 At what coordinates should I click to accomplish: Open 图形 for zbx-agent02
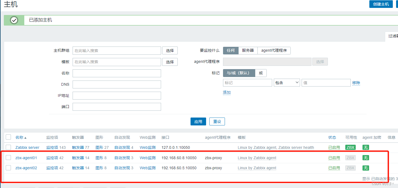point(99,168)
